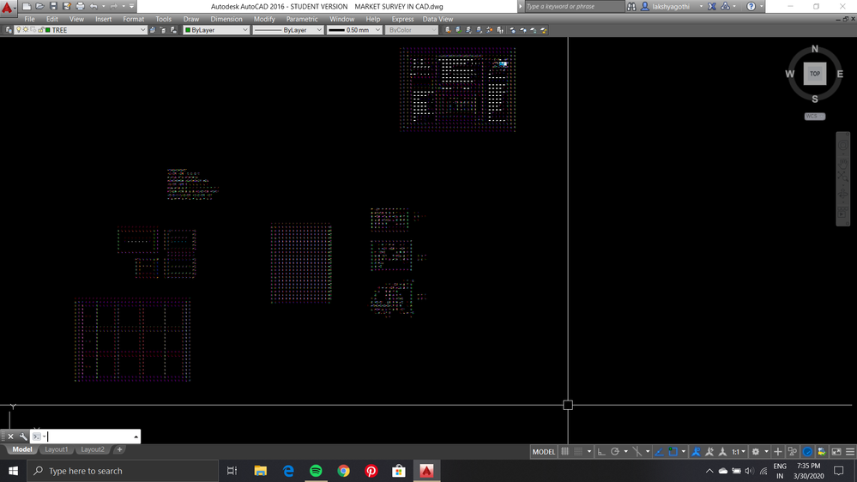Screen dimensions: 857x482
Task: Open the ByLayer linetype dropdown
Action: coord(319,30)
